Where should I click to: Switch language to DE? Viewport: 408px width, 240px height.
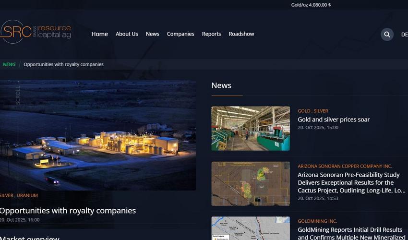404,35
